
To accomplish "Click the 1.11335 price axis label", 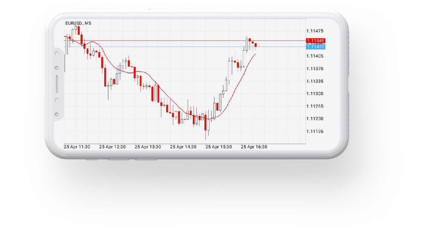I will pos(315,81).
